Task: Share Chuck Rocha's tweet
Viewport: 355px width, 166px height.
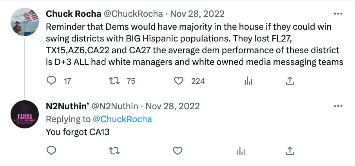Action: point(290,81)
